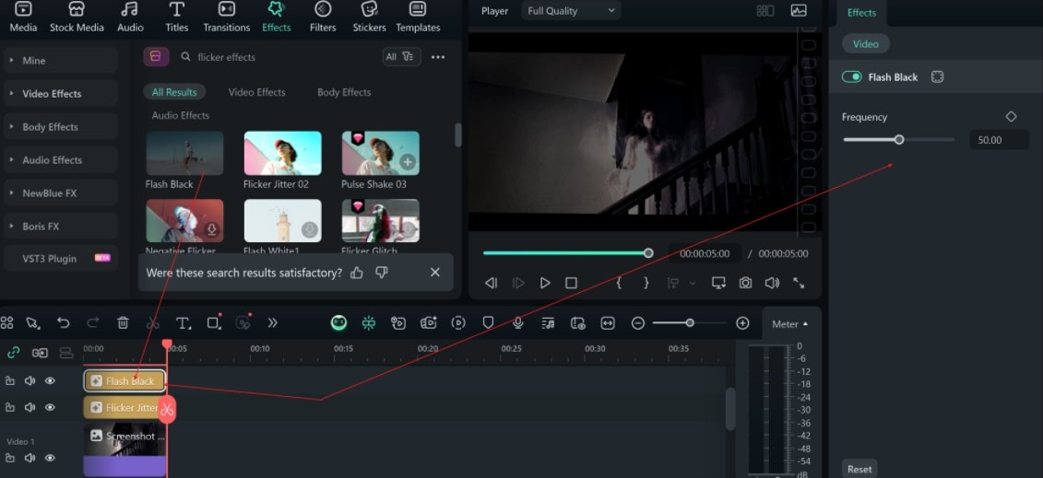The width and height of the screenshot is (1043, 478).
Task: Select the Flash Black effect thumbnail
Action: pyautogui.click(x=184, y=154)
